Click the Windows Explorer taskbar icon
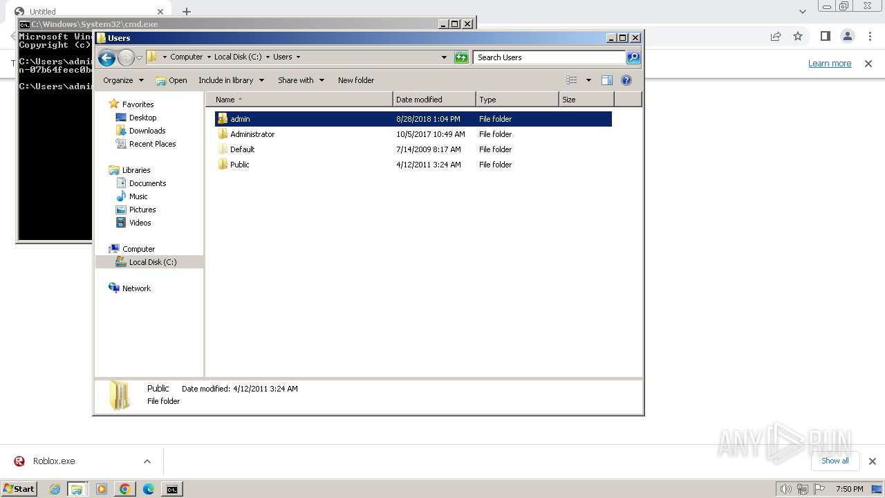 pos(77,489)
